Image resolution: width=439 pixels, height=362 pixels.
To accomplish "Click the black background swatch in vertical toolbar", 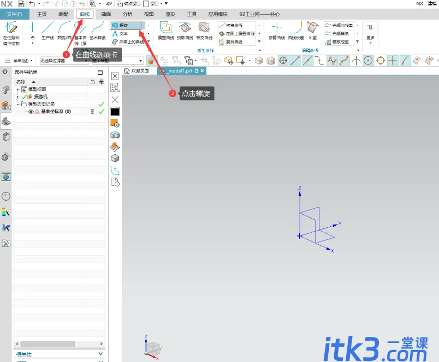I will tap(115, 112).
